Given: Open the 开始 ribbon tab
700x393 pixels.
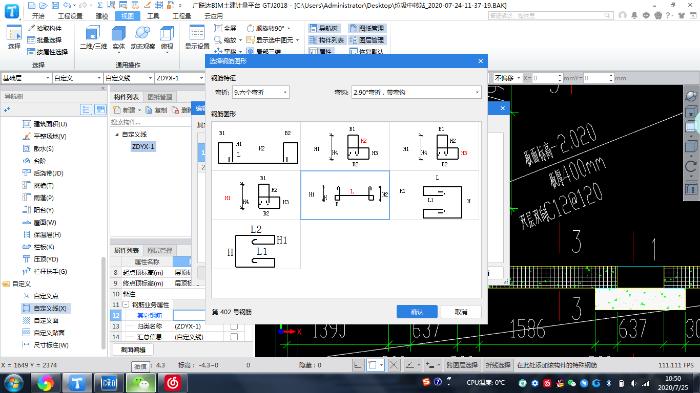Looking at the screenshot, I should 38,16.
